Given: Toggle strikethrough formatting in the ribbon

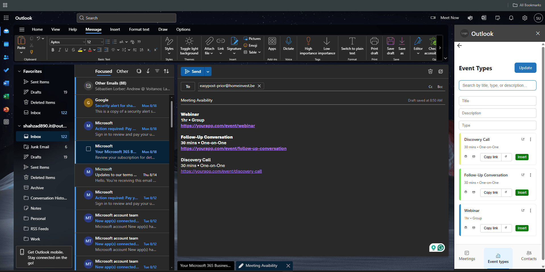Looking at the screenshot, I should (73, 50).
